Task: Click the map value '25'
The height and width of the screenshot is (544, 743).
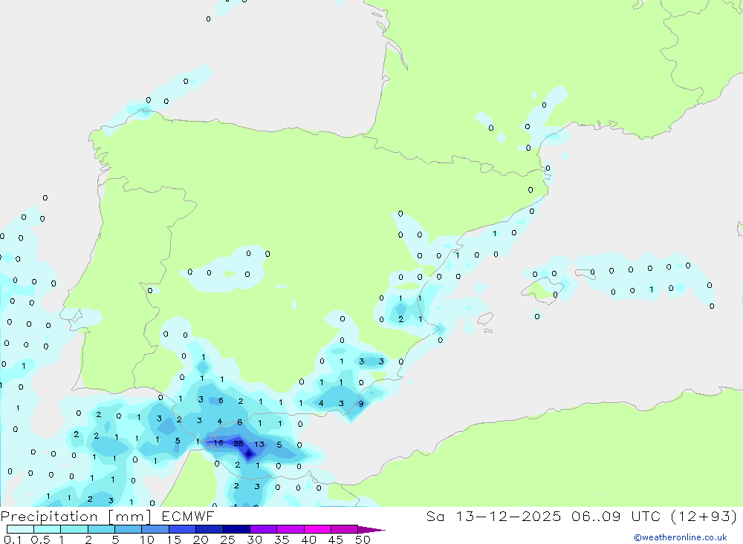Action: point(239,444)
